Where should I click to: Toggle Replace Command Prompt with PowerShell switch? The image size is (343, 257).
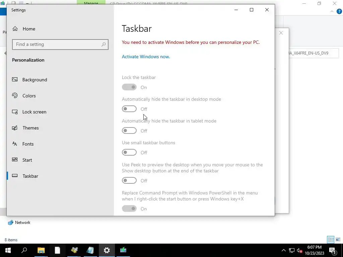pos(129,209)
